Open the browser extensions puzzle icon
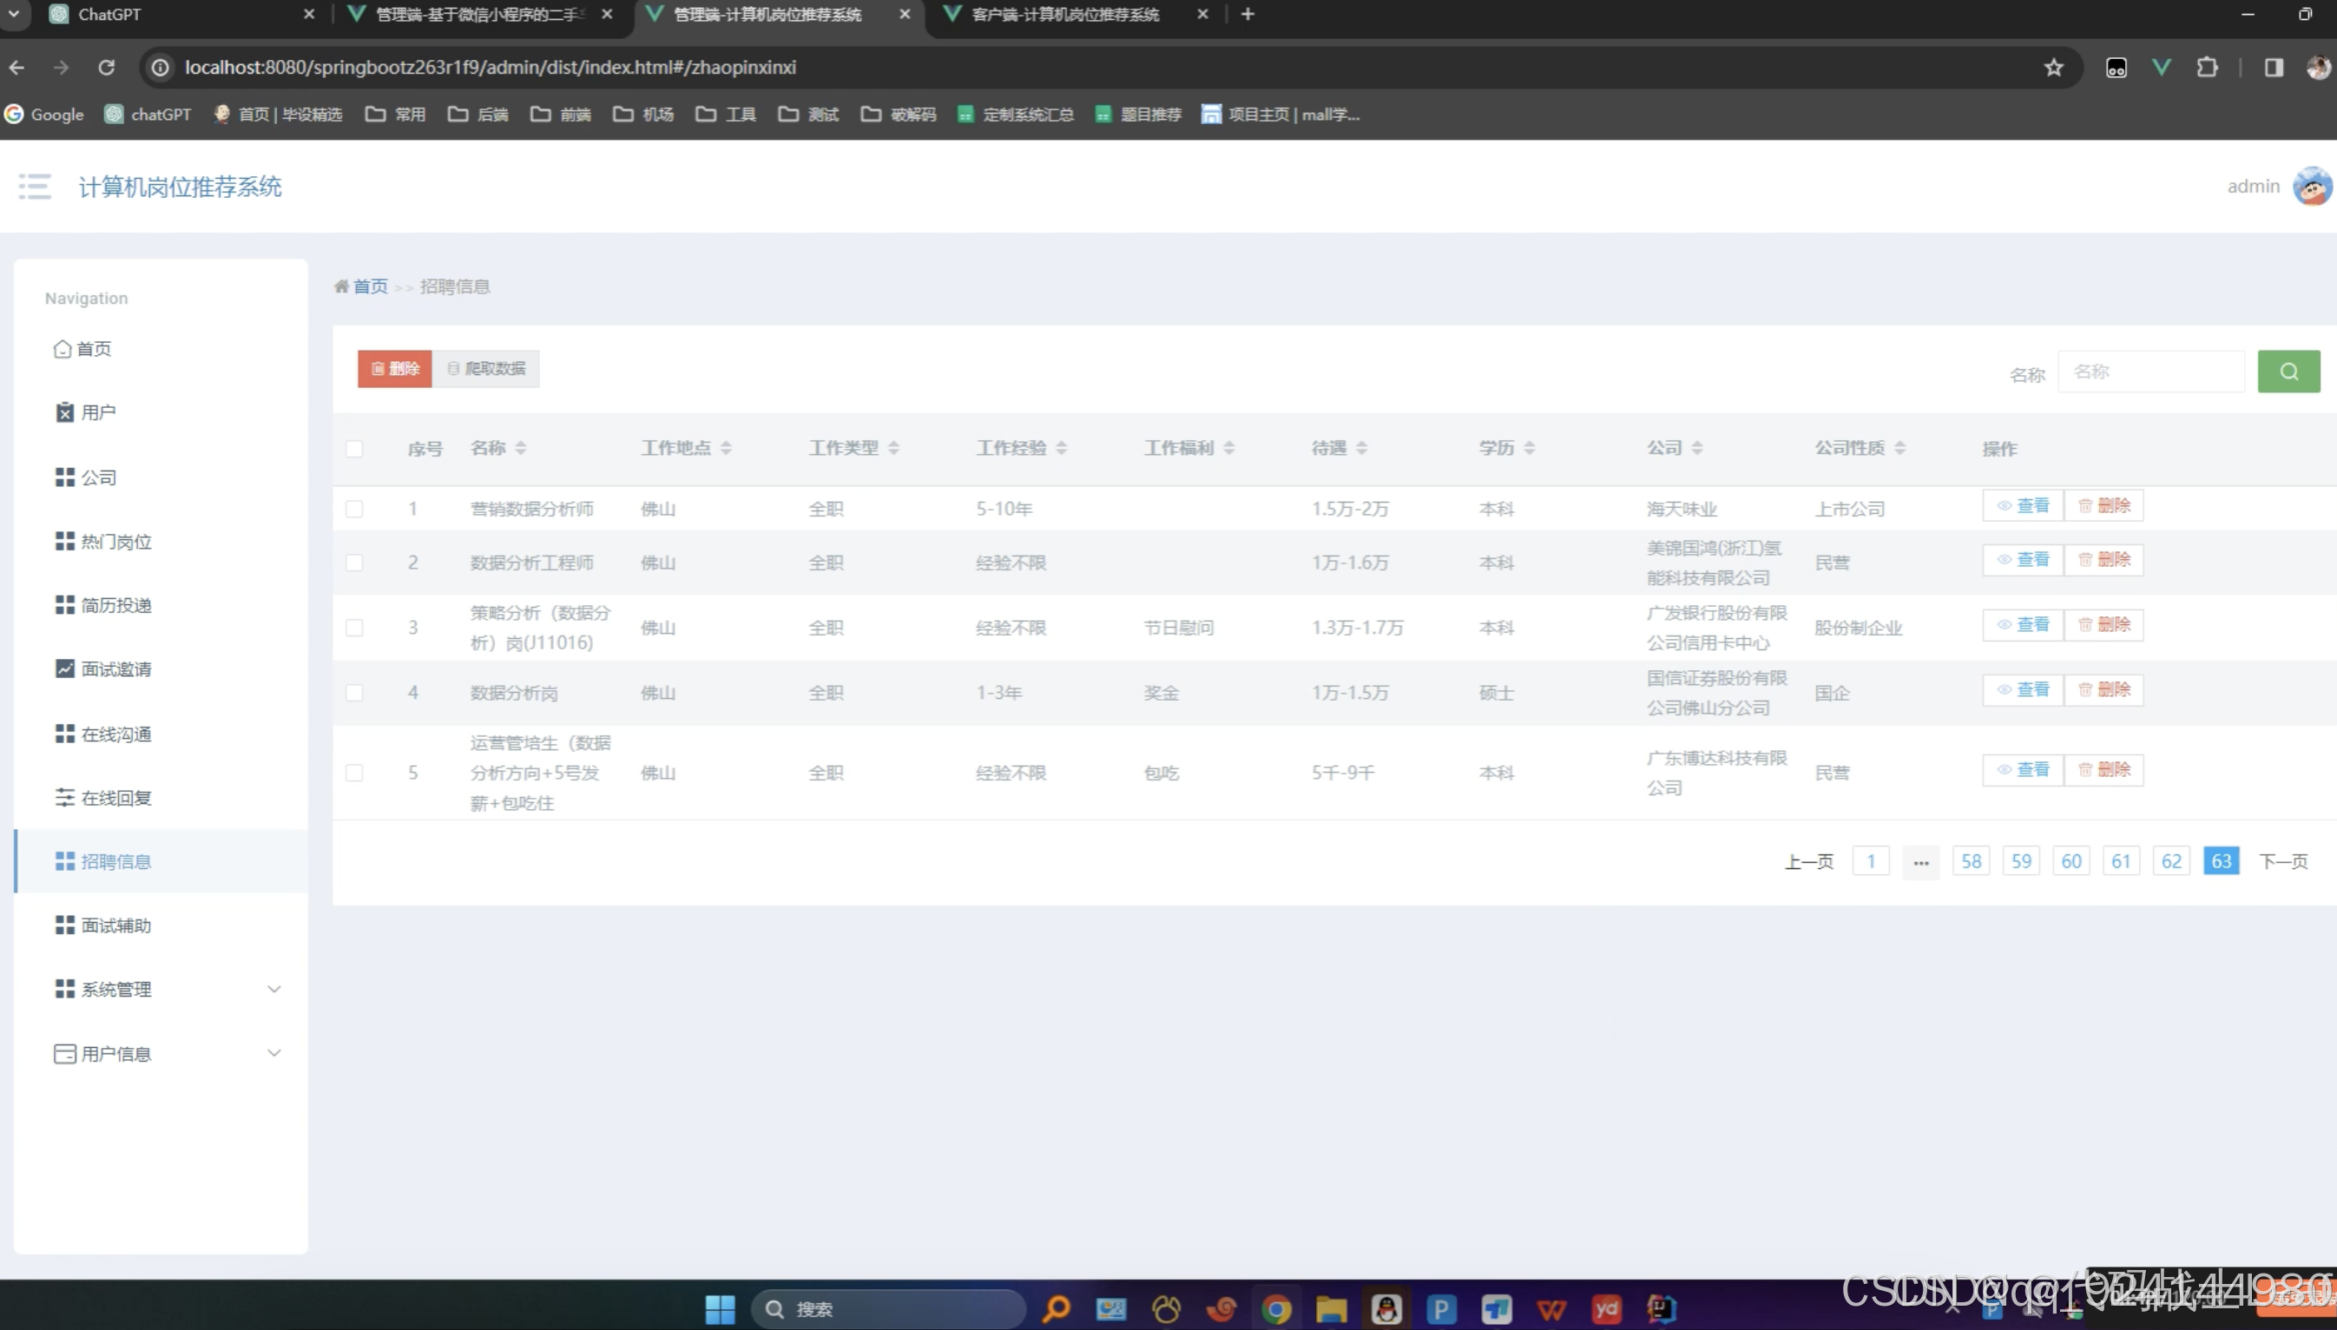The width and height of the screenshot is (2337, 1330). [2207, 68]
